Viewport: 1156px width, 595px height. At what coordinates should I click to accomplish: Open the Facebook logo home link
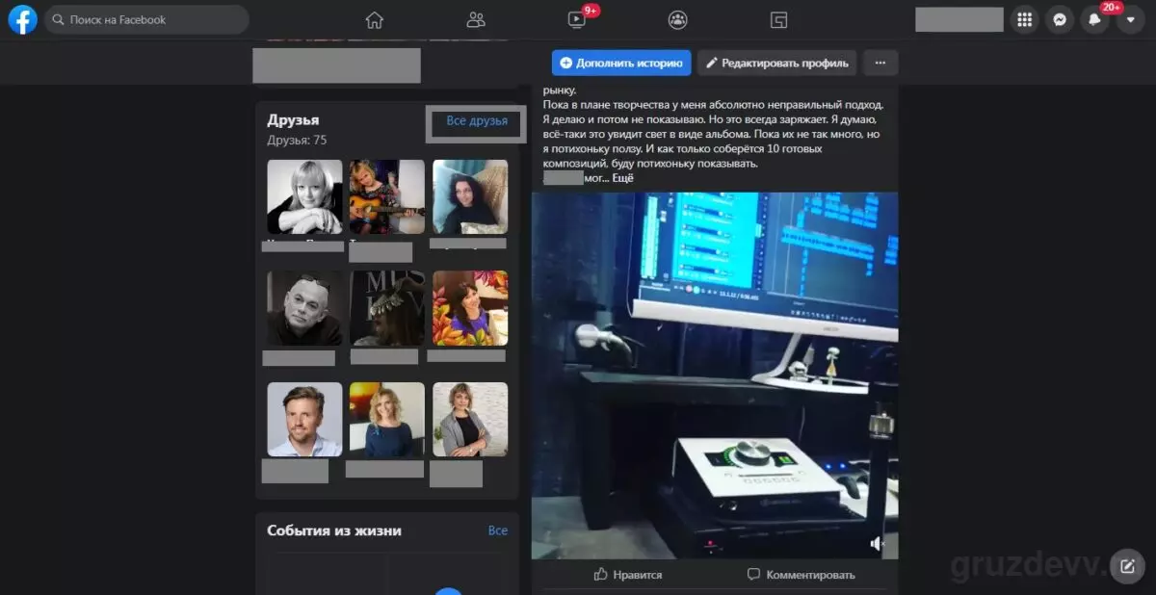(x=22, y=19)
